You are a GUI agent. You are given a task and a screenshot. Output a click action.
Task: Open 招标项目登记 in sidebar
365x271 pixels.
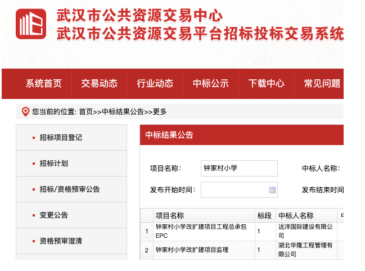(x=61, y=138)
